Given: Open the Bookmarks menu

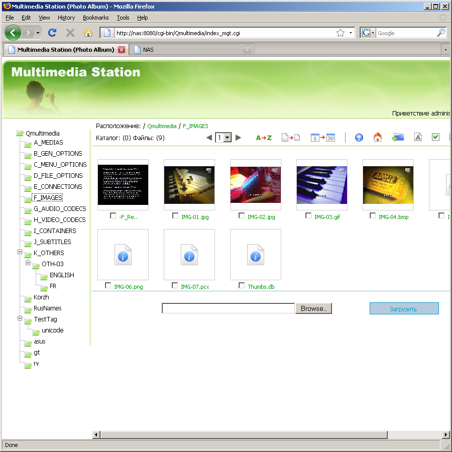Looking at the screenshot, I should click(96, 18).
